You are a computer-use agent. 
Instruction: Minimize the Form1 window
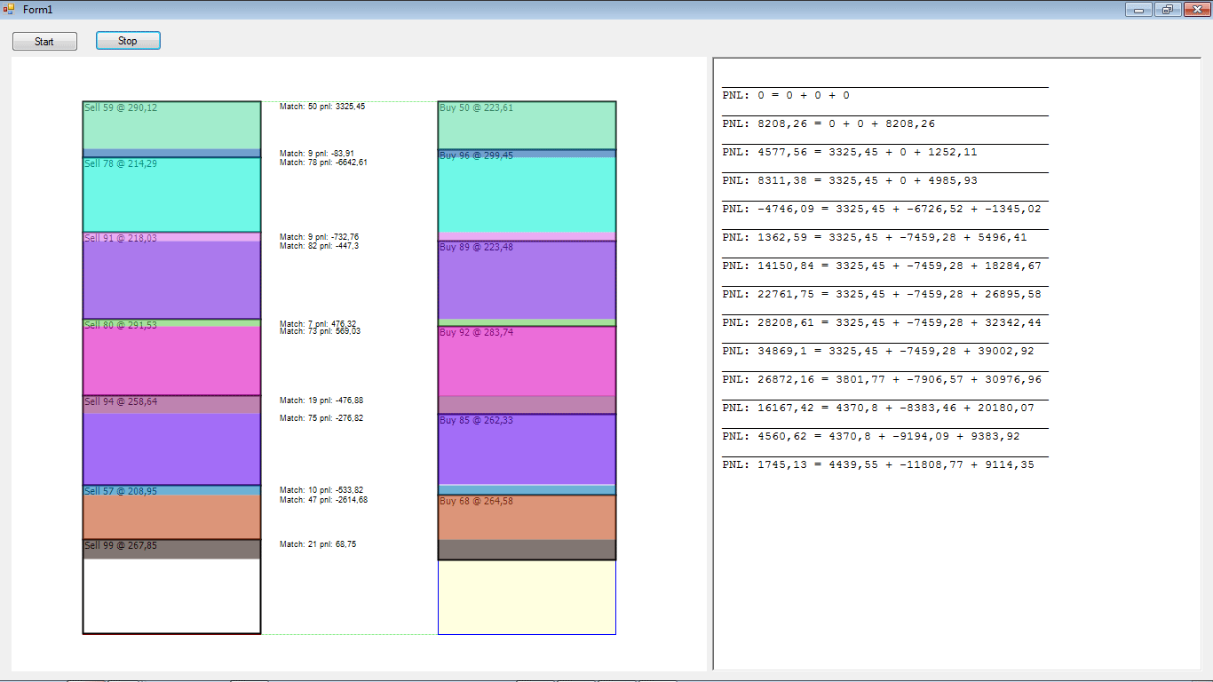[x=1138, y=10]
